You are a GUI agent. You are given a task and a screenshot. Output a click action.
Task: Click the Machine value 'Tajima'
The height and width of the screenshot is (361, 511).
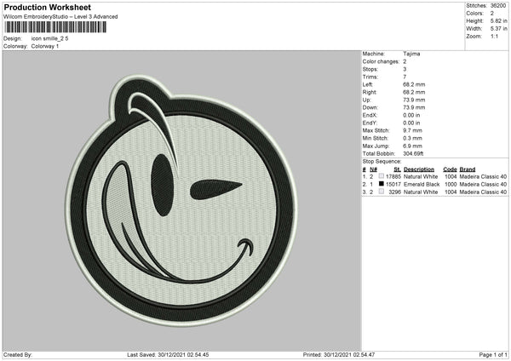point(411,54)
